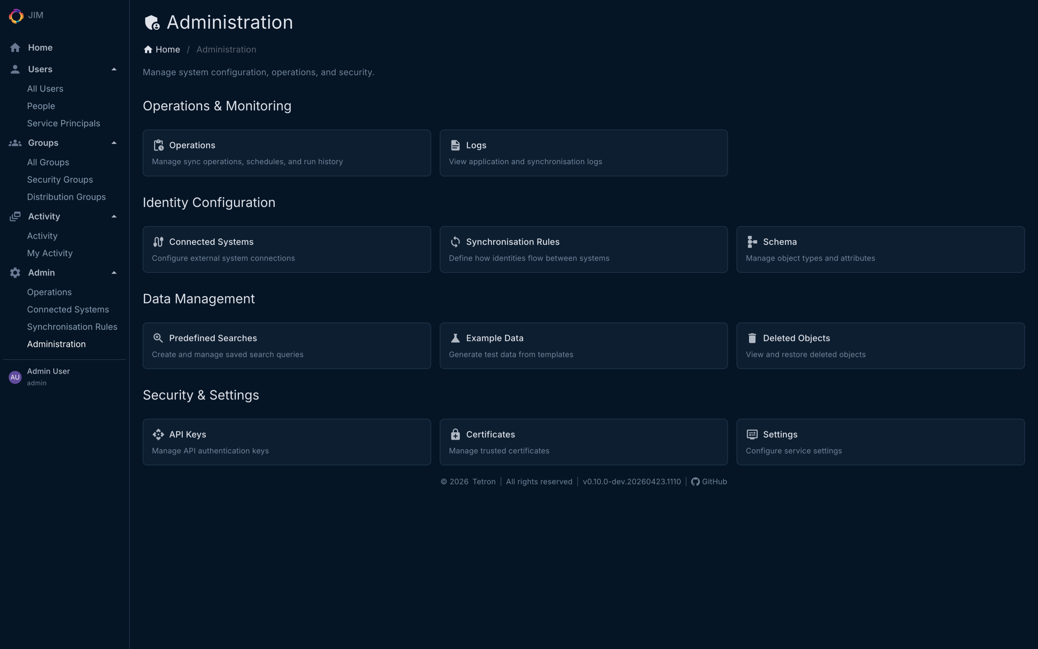Click the Synchronisation Rules sync icon

coord(455,242)
